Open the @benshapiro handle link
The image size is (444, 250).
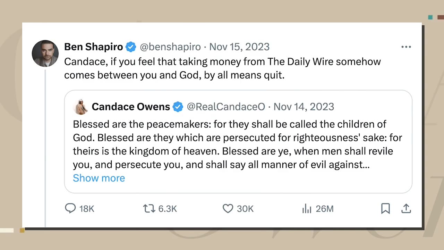pyautogui.click(x=170, y=47)
